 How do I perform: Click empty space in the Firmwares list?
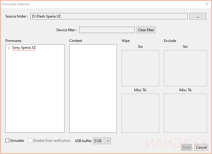pos(35,95)
